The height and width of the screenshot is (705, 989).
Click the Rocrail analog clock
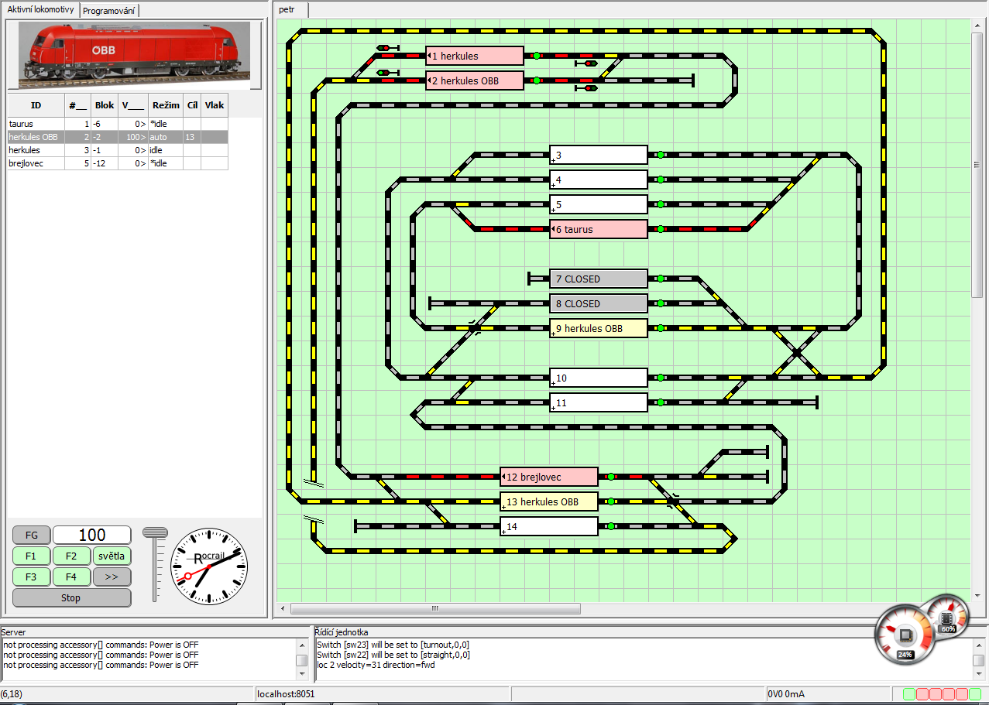coord(208,566)
